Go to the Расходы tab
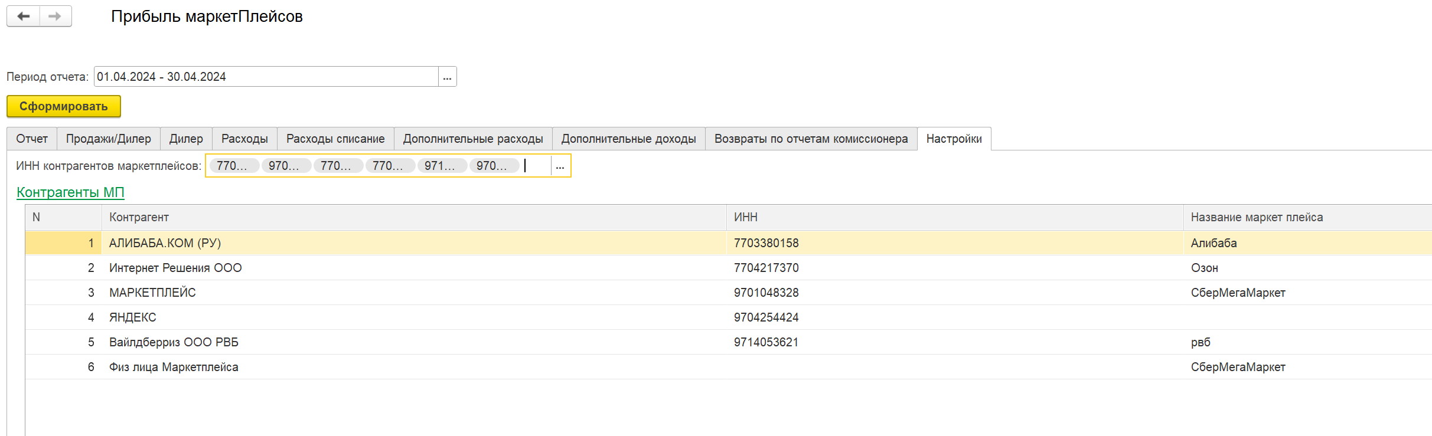The height and width of the screenshot is (436, 1432). (244, 139)
